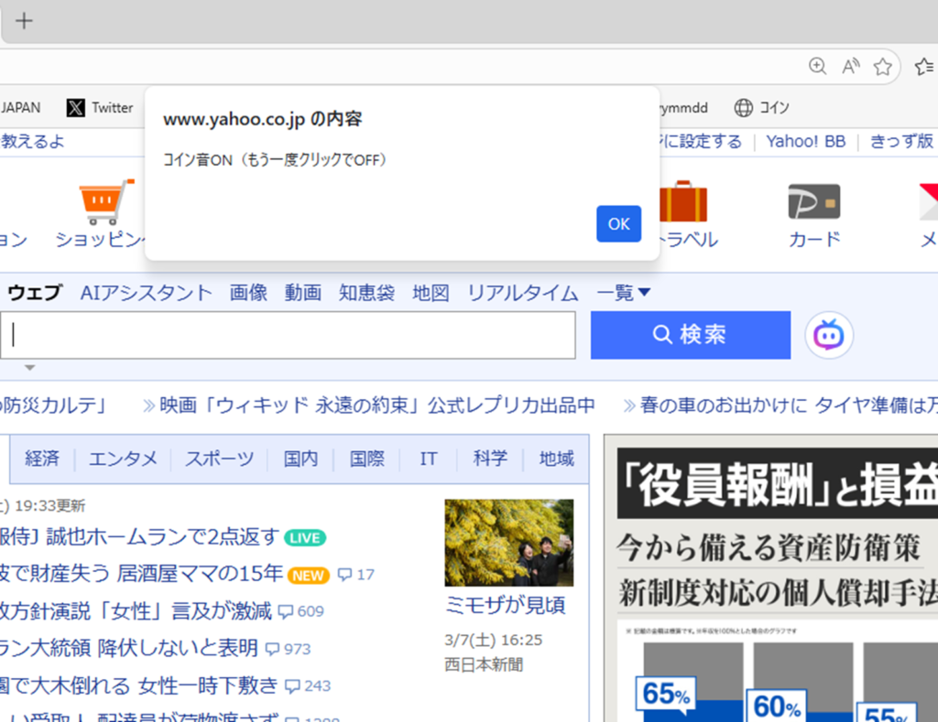Open the エンタメ news category tab

click(123, 458)
